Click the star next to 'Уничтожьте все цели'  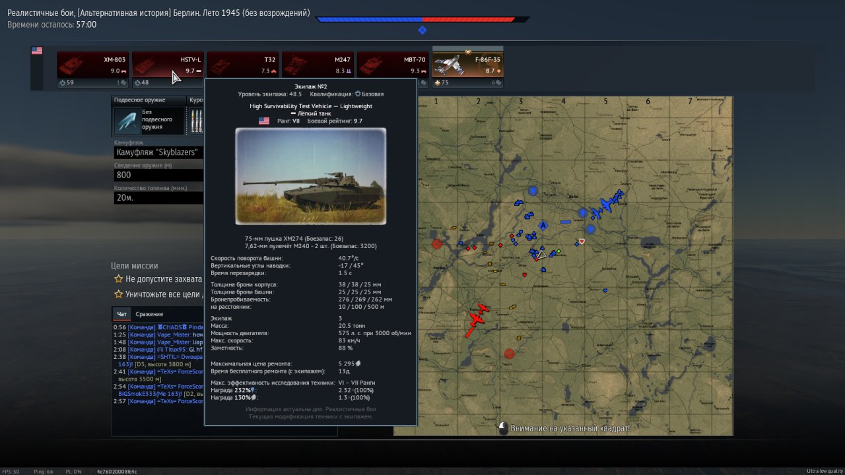(118, 294)
